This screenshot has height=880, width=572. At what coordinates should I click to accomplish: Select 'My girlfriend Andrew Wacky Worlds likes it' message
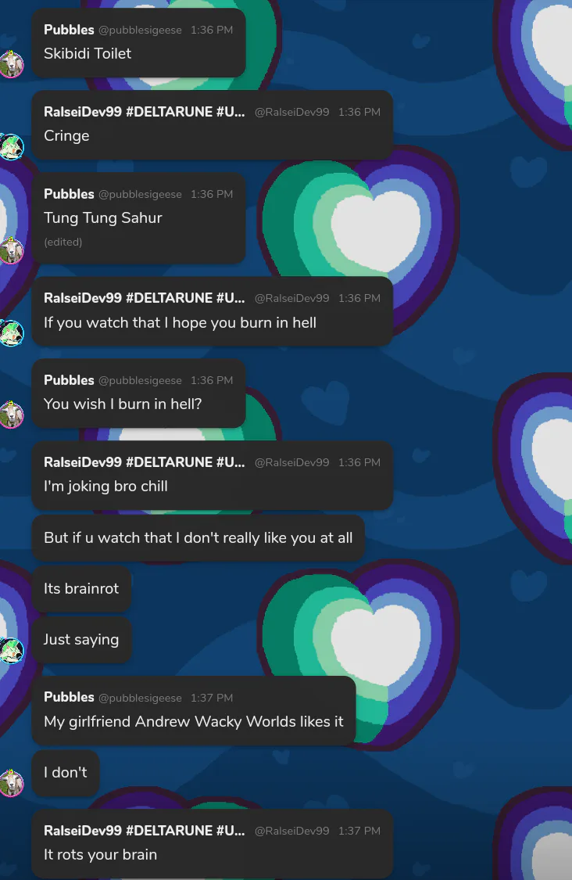(x=194, y=710)
